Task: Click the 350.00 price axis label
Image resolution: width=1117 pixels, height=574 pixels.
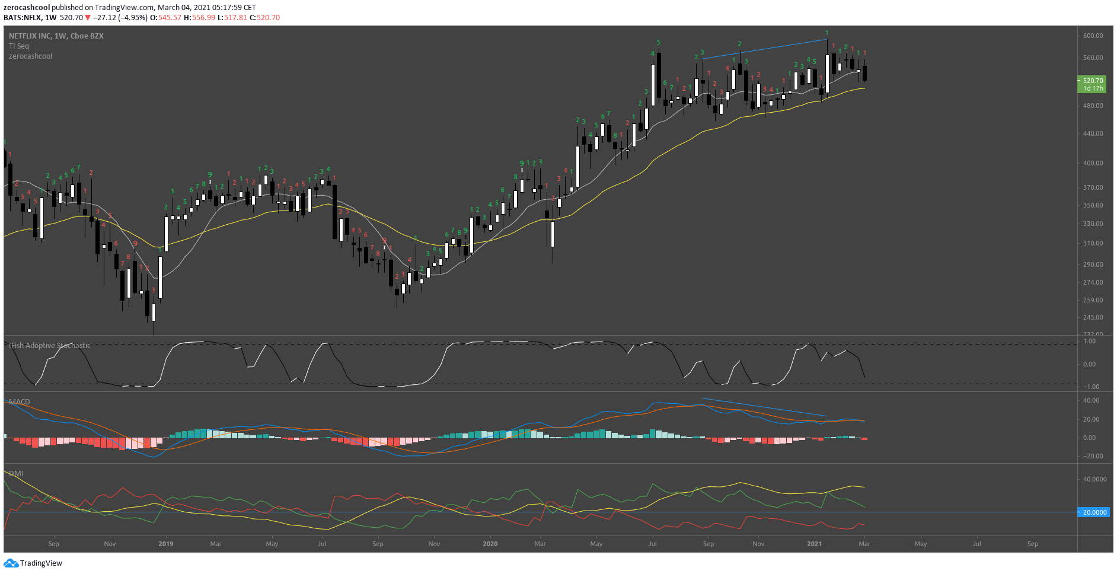Action: click(x=1093, y=205)
